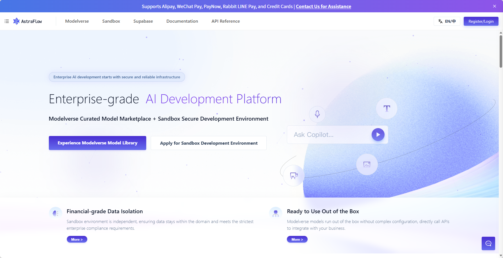The width and height of the screenshot is (503, 258).
Task: Open the API Reference nav item
Action: (226, 21)
